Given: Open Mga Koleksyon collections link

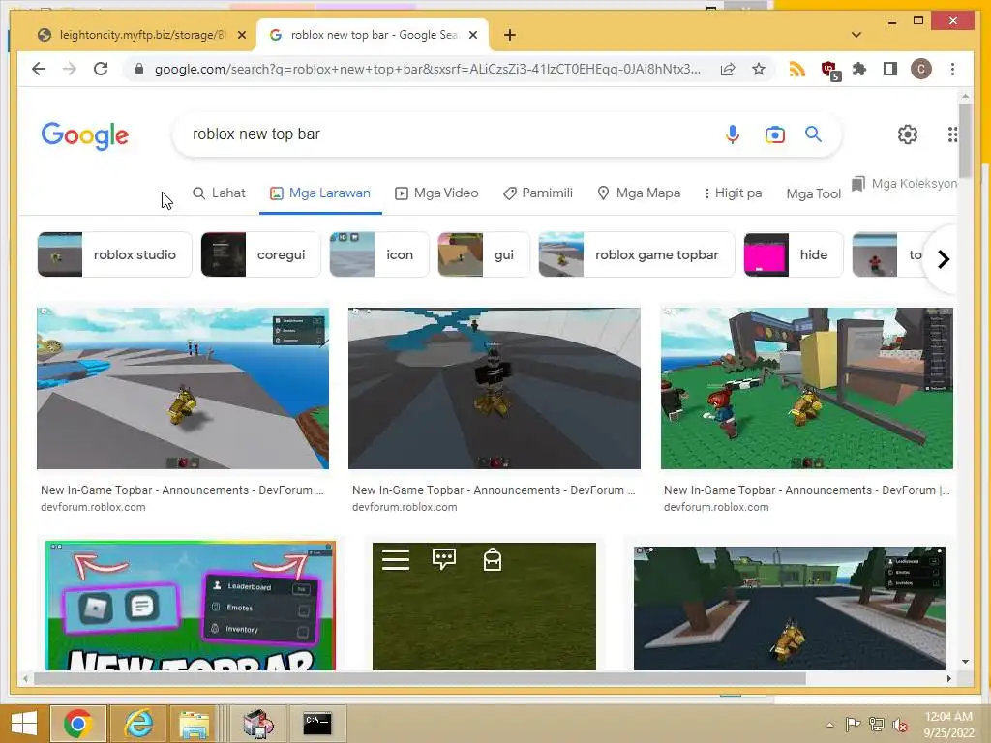Looking at the screenshot, I should (904, 184).
